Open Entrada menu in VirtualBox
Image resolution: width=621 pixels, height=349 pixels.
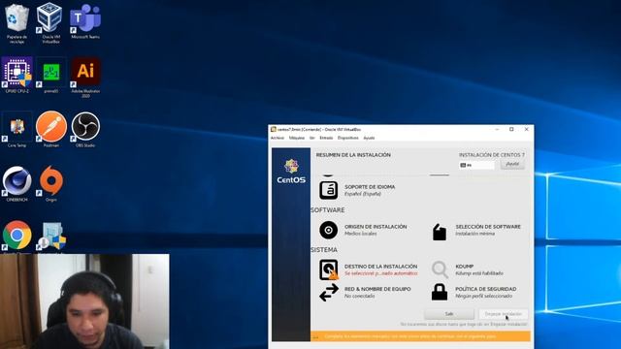tap(326, 138)
